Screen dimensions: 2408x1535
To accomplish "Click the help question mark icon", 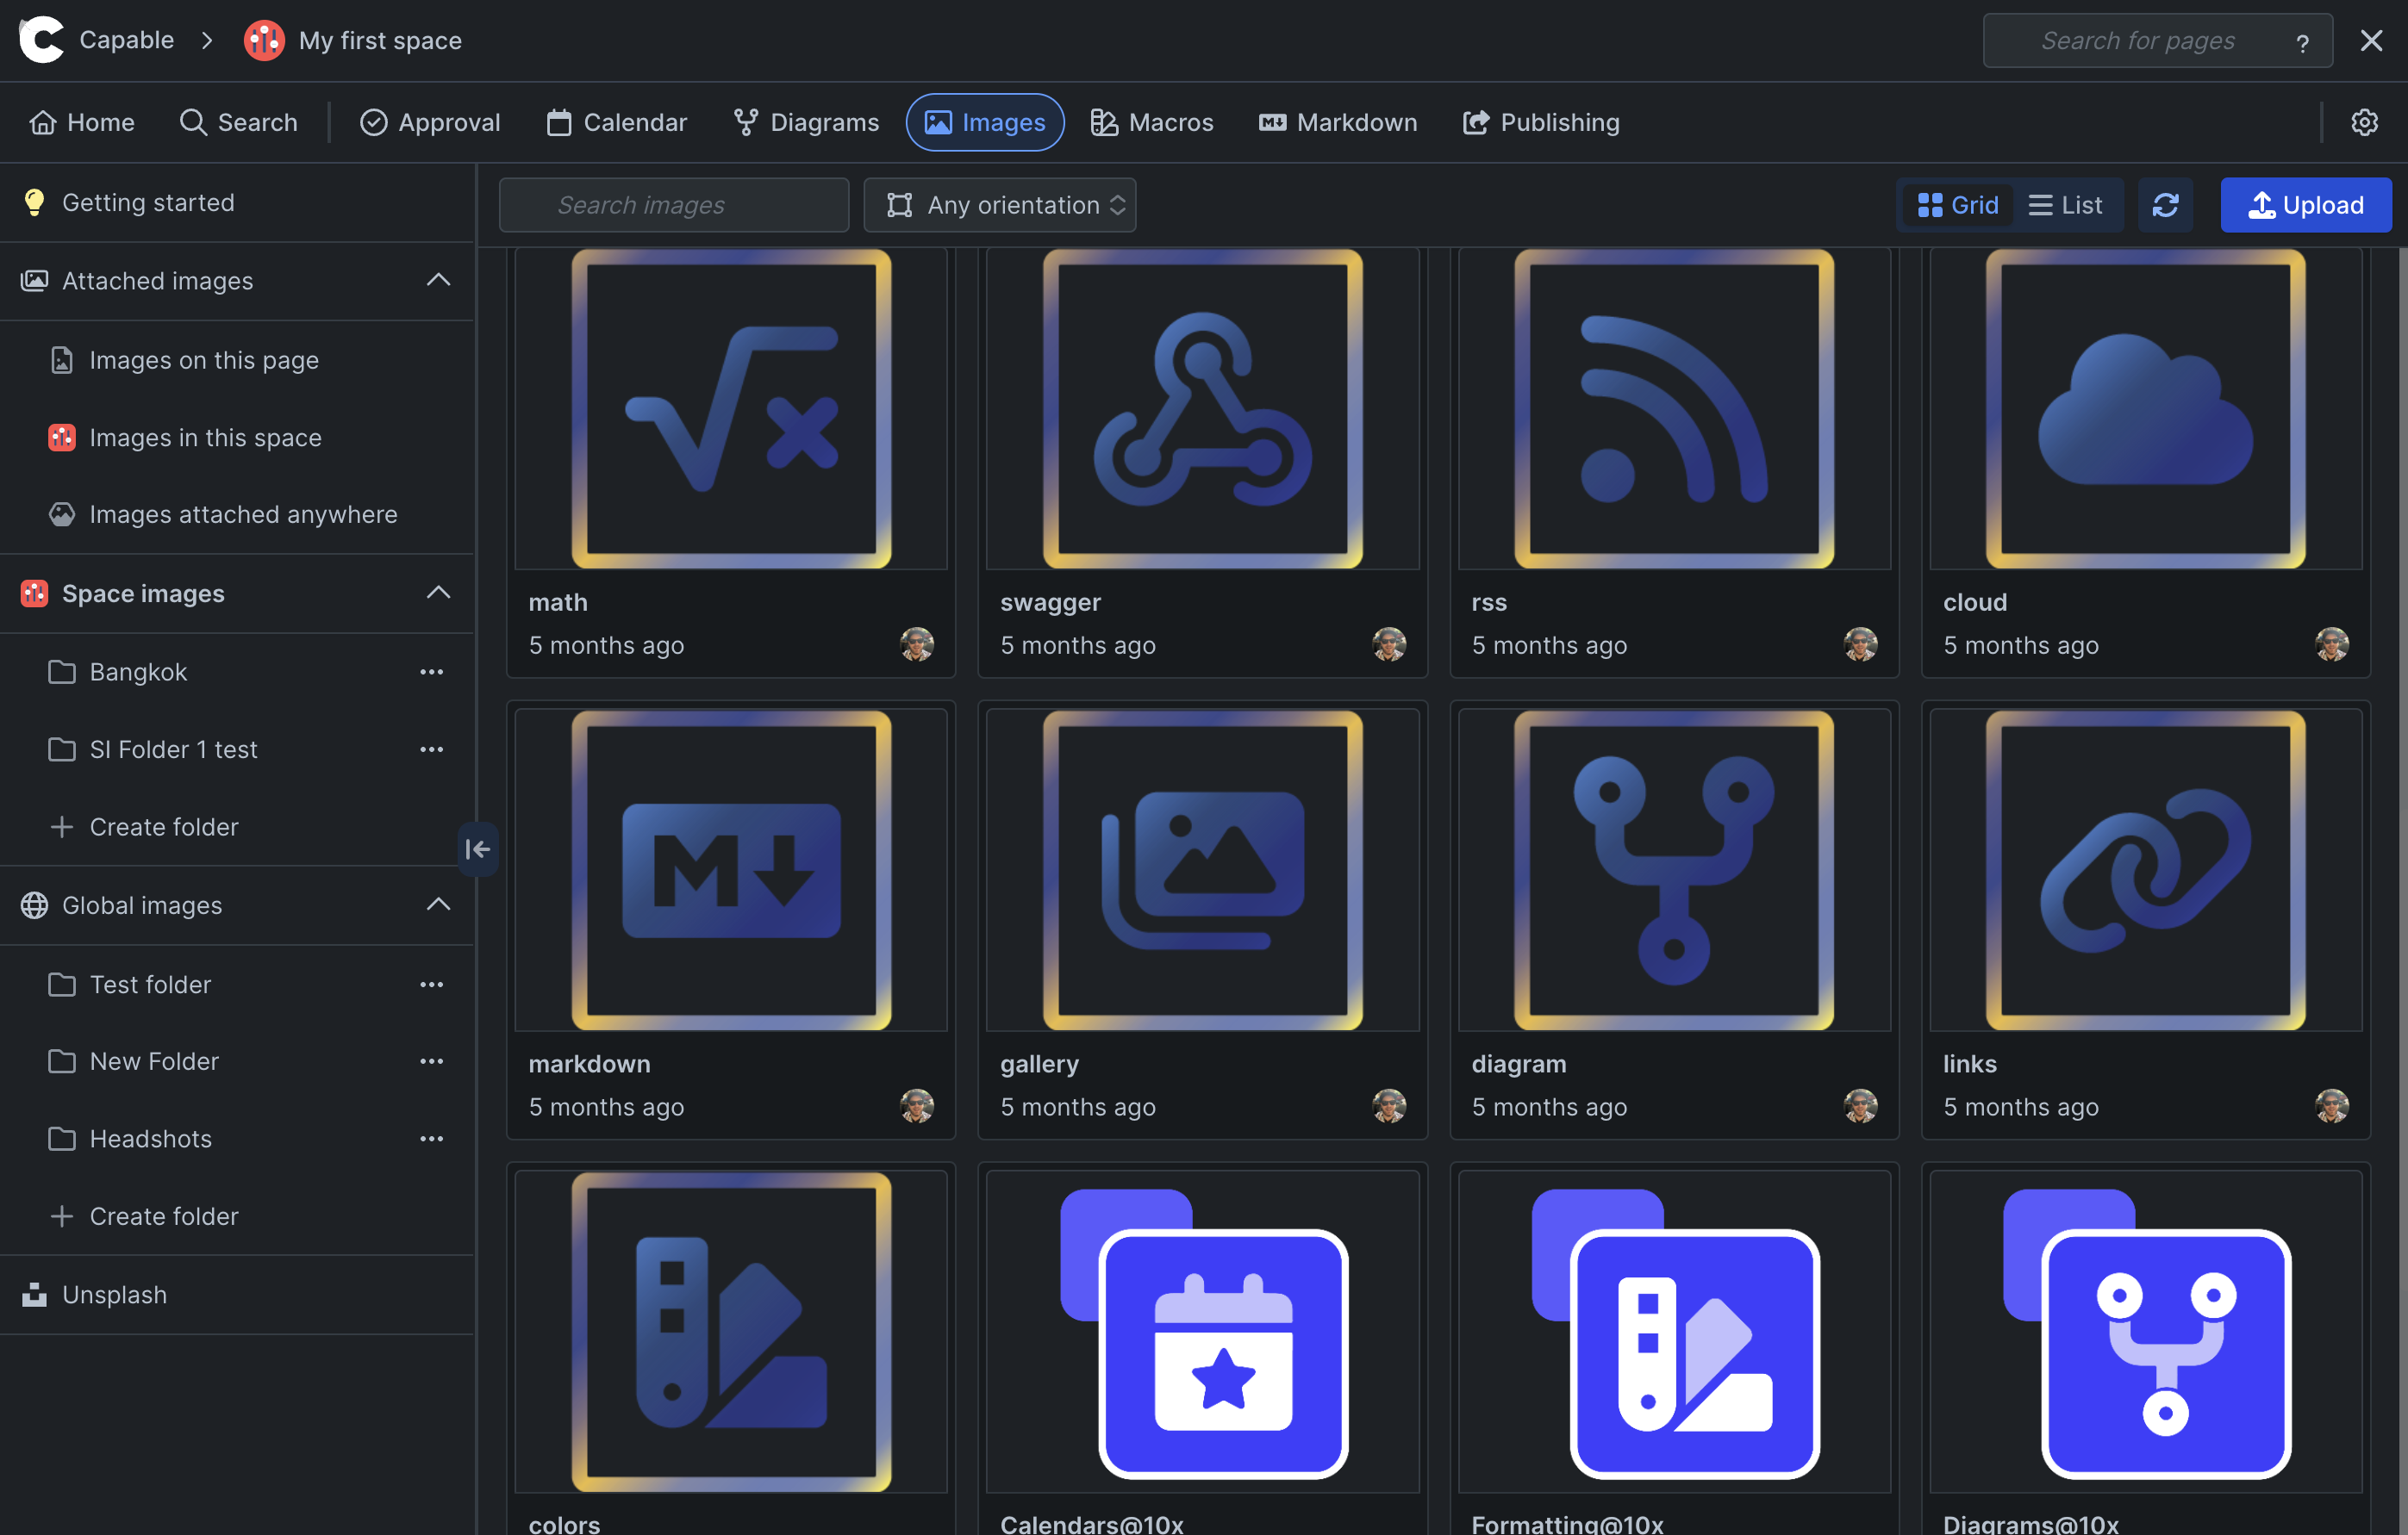I will [2302, 42].
